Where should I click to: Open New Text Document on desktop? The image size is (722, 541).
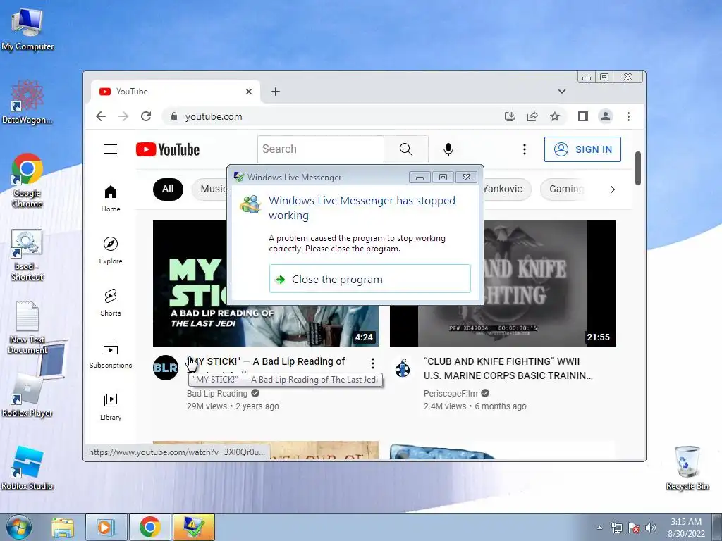point(27,328)
